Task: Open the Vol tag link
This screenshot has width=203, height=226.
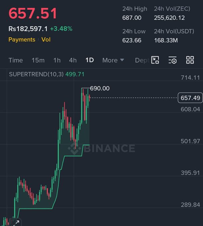Action: [x=46, y=40]
